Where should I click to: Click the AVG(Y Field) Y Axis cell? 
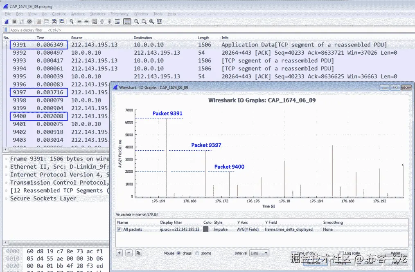click(248, 229)
